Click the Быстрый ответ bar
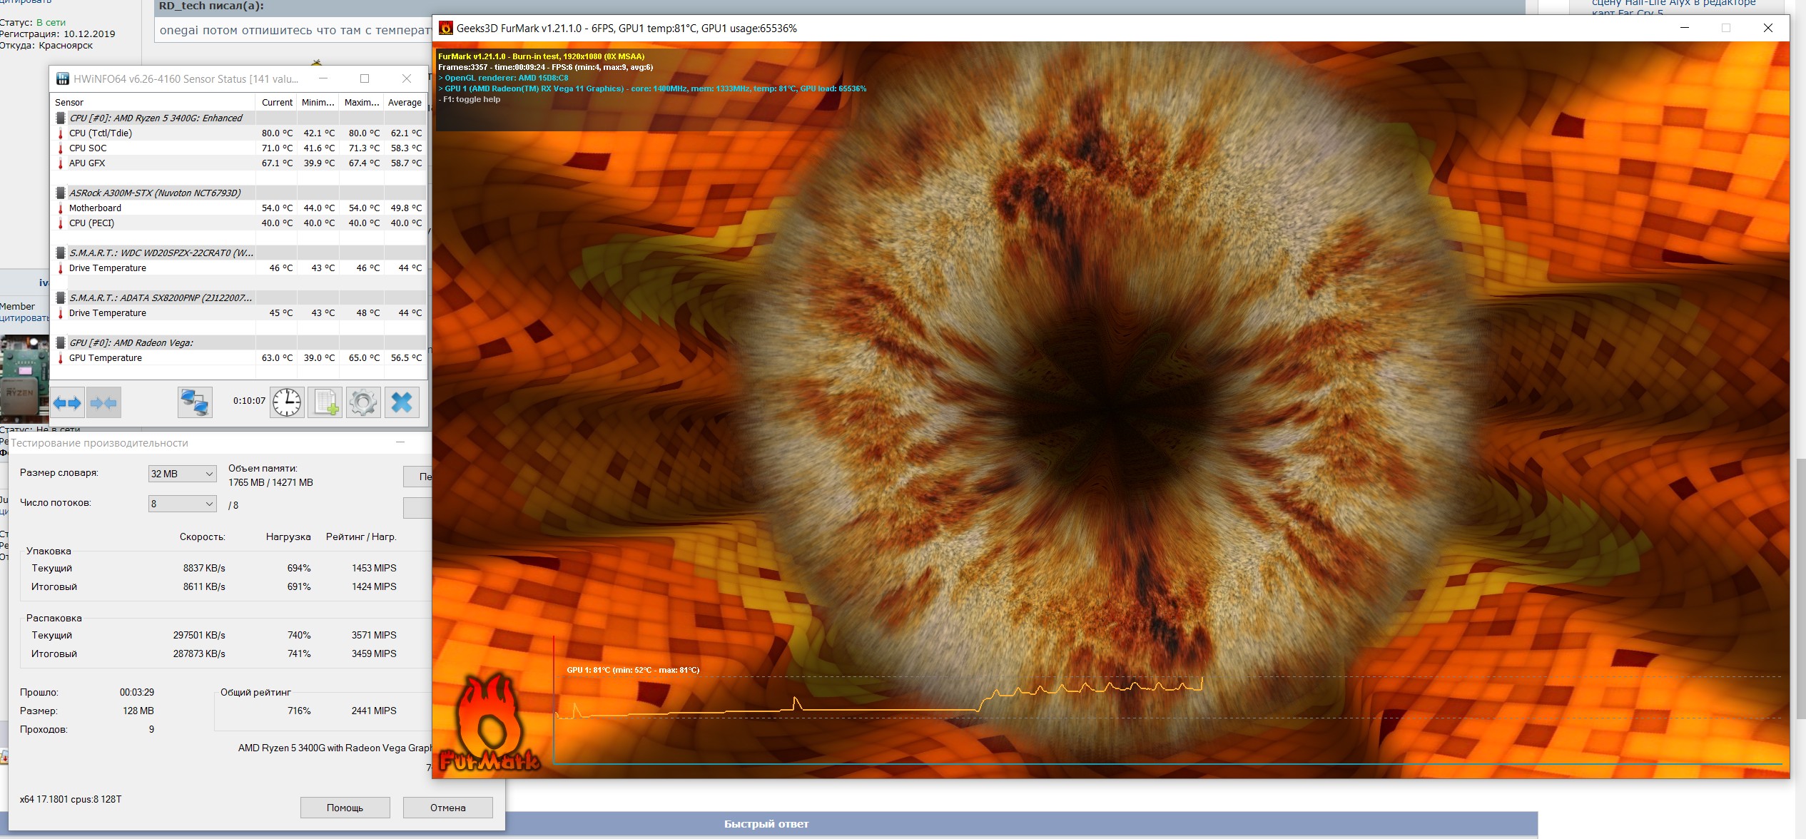Screen dimensions: 1806x839 click(x=766, y=824)
